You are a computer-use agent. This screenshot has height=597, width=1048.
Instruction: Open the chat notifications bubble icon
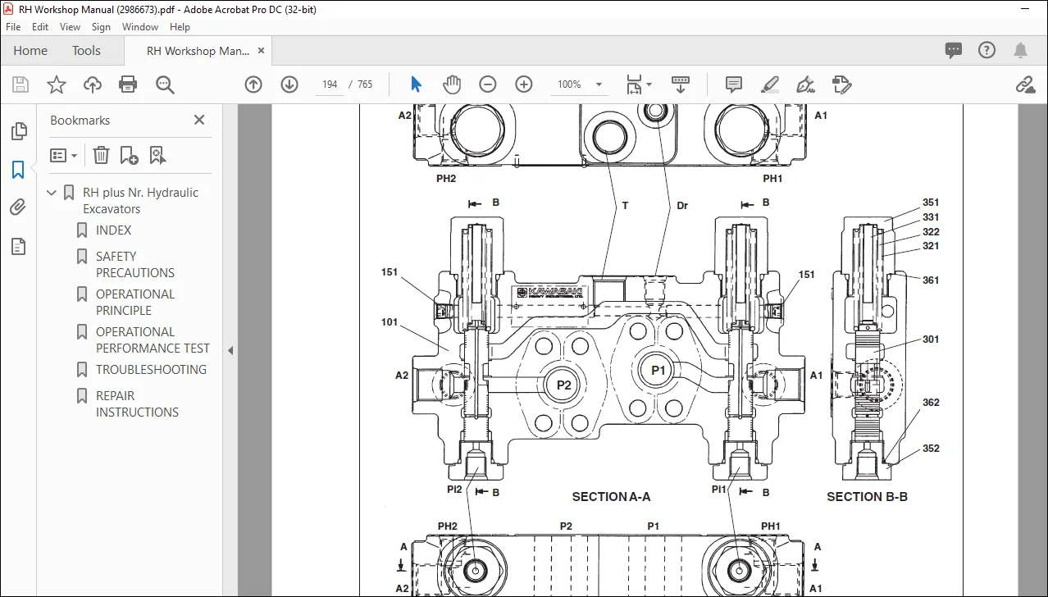click(954, 51)
